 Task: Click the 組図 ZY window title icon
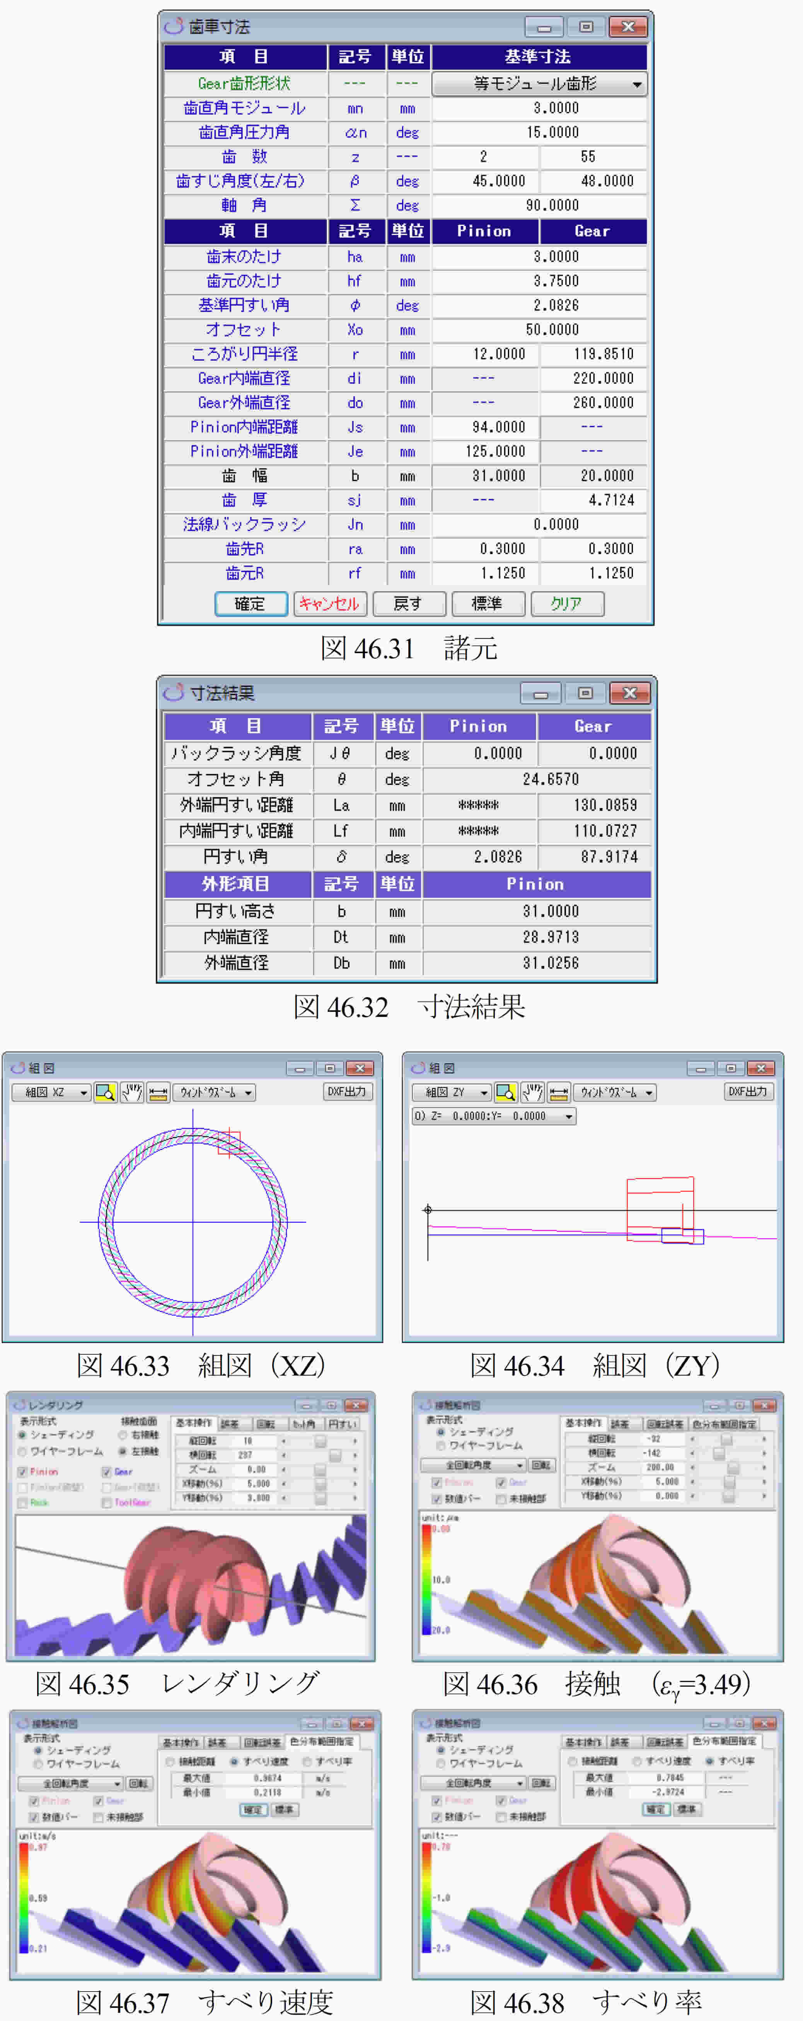click(x=418, y=1068)
